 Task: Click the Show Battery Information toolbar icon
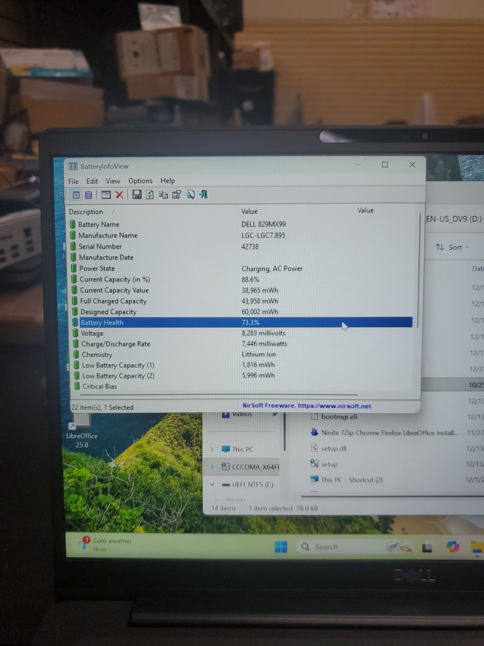[76, 195]
